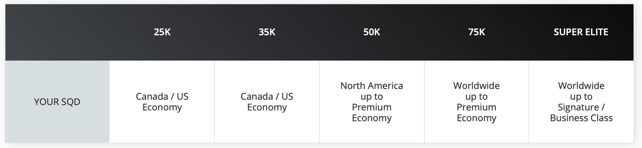Screen dimensions: 642x148
Task: Click Worldwide up to Signature / Business Class cell
Action: point(581,102)
